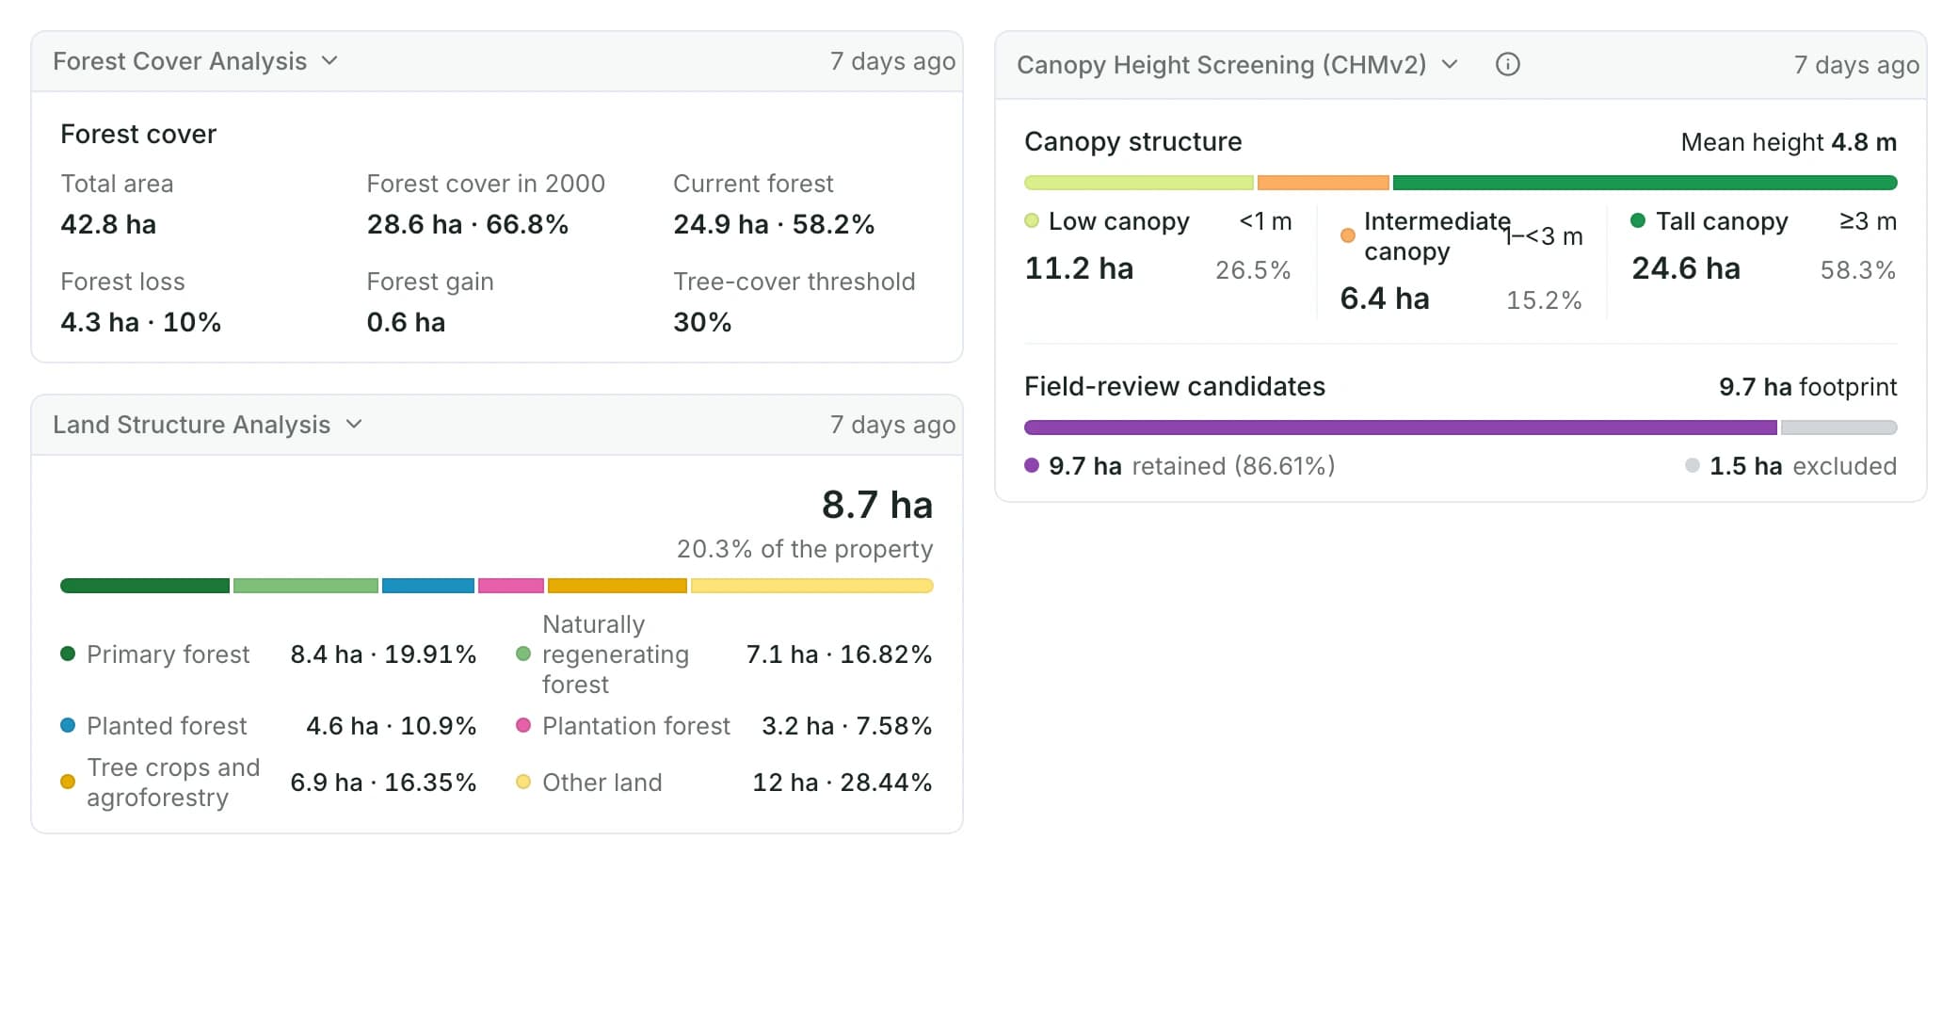Click the '8.7 ha' land structure headline
Screen dimensions: 1958x1017
(x=877, y=505)
